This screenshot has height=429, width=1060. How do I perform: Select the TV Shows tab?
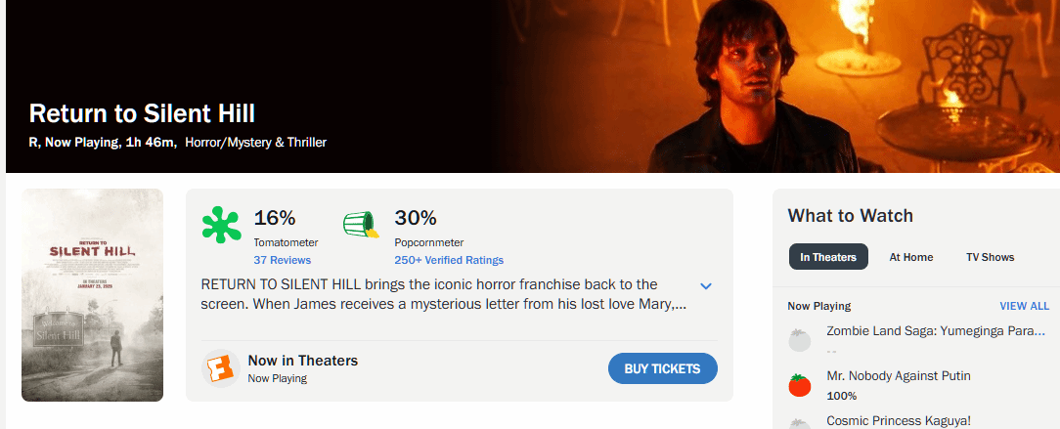(990, 257)
